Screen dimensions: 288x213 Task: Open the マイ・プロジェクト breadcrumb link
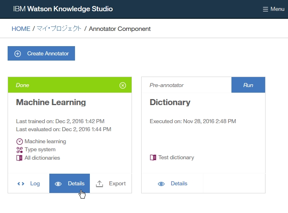click(59, 29)
